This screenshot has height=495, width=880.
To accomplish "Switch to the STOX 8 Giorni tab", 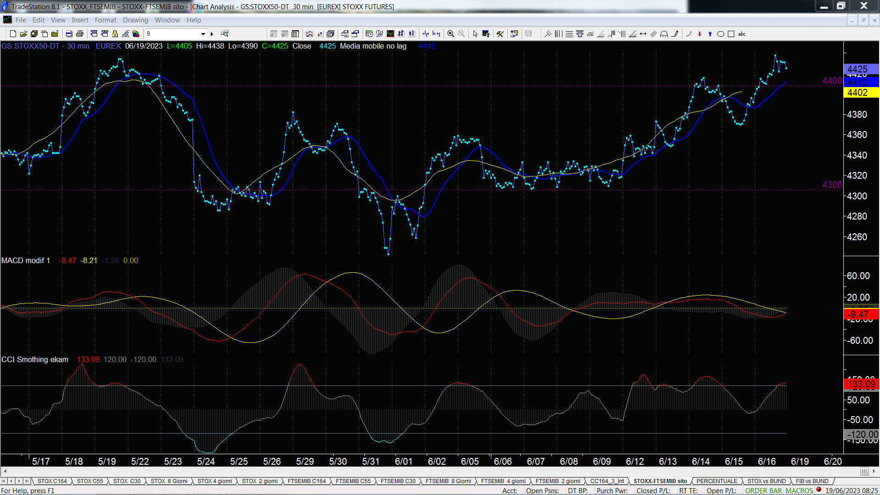I will tap(169, 481).
